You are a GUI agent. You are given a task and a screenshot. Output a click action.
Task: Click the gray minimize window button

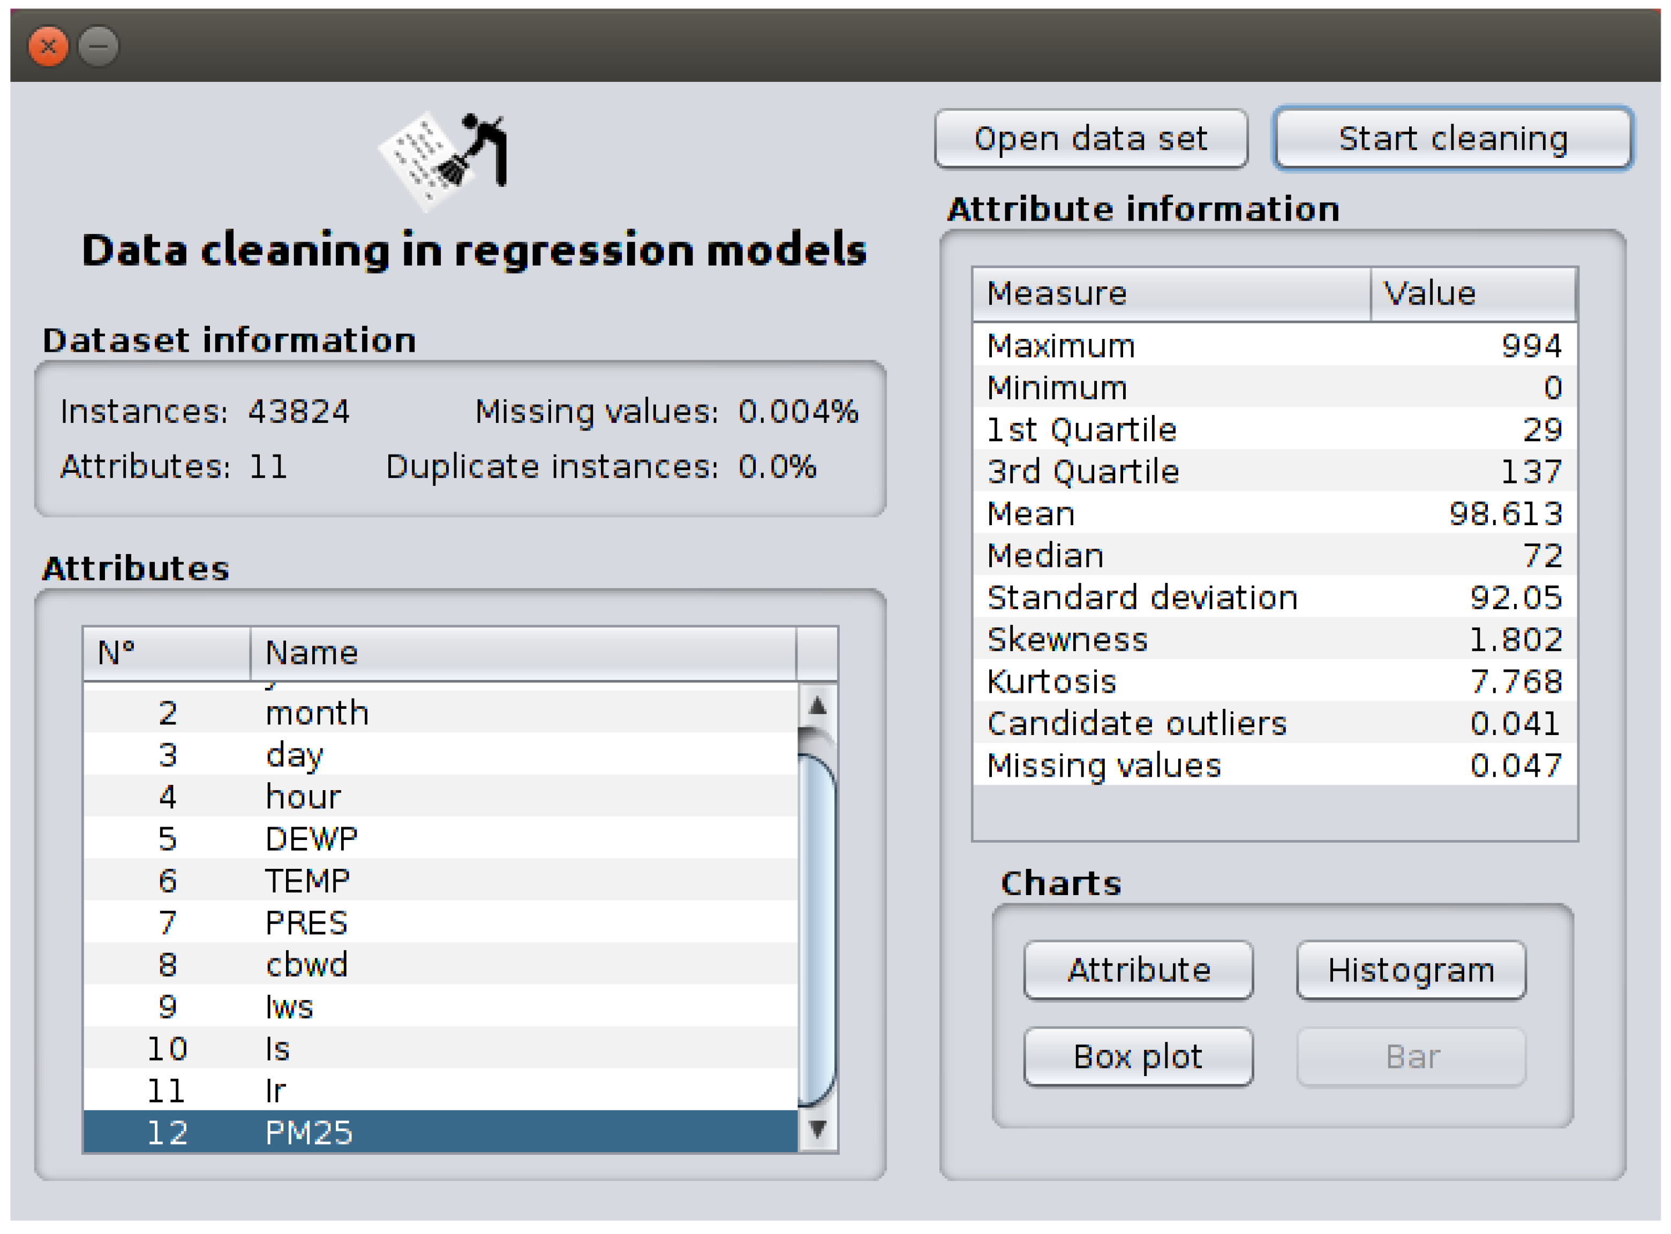pyautogui.click(x=99, y=47)
